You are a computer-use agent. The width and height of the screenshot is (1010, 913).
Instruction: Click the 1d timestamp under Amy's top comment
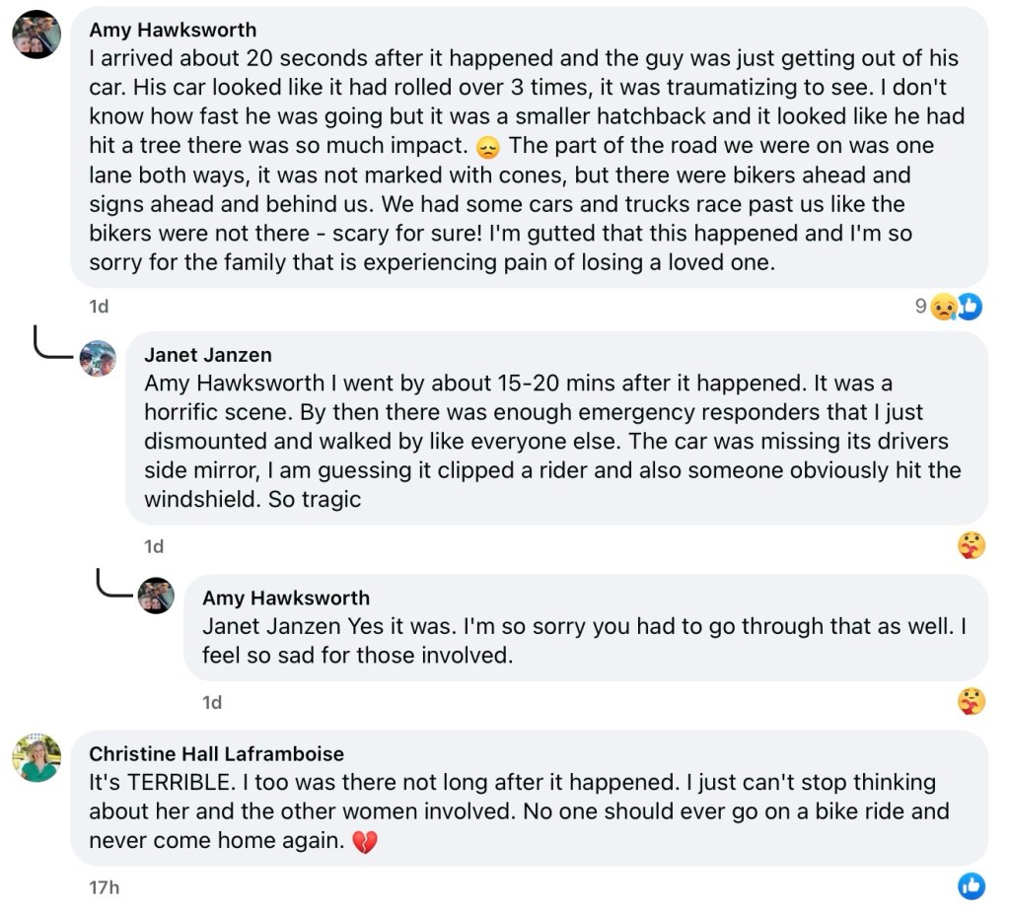click(x=99, y=307)
